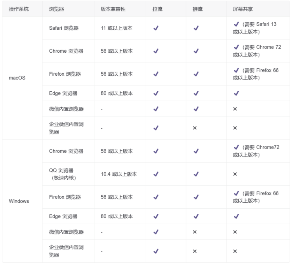Click the 11 或以上版本 version text
292x264 pixels.
(x=117, y=28)
